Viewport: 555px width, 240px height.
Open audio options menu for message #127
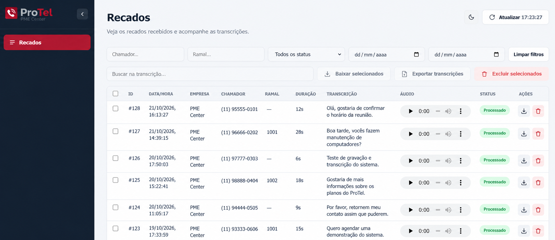[461, 134]
